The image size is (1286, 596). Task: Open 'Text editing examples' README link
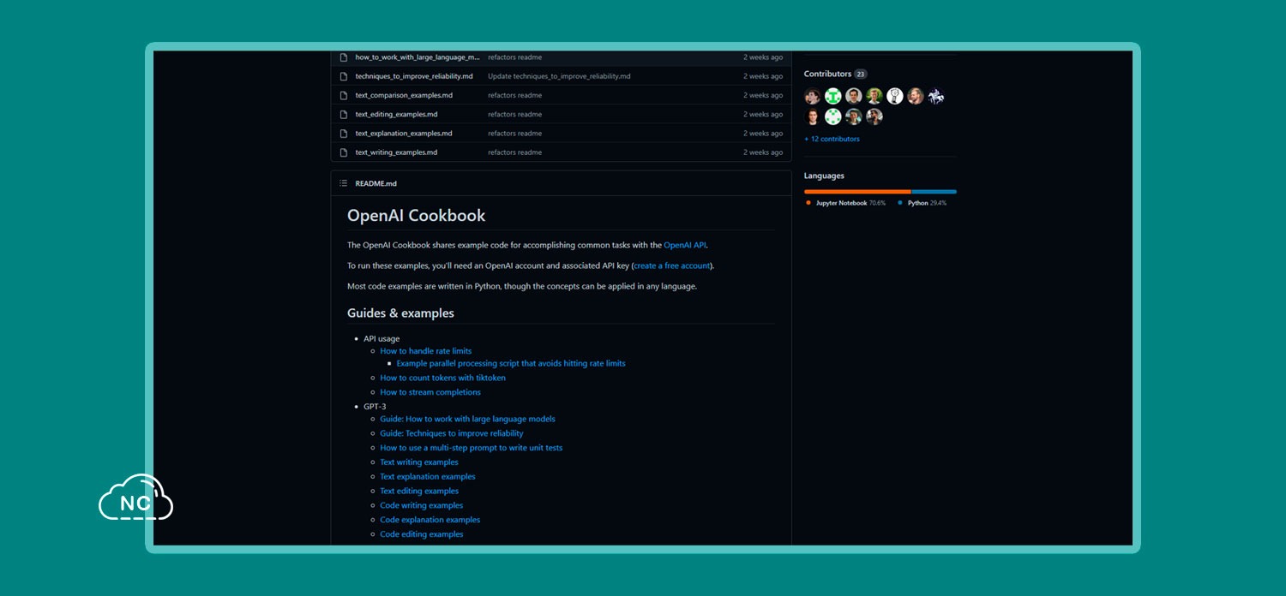coord(419,492)
